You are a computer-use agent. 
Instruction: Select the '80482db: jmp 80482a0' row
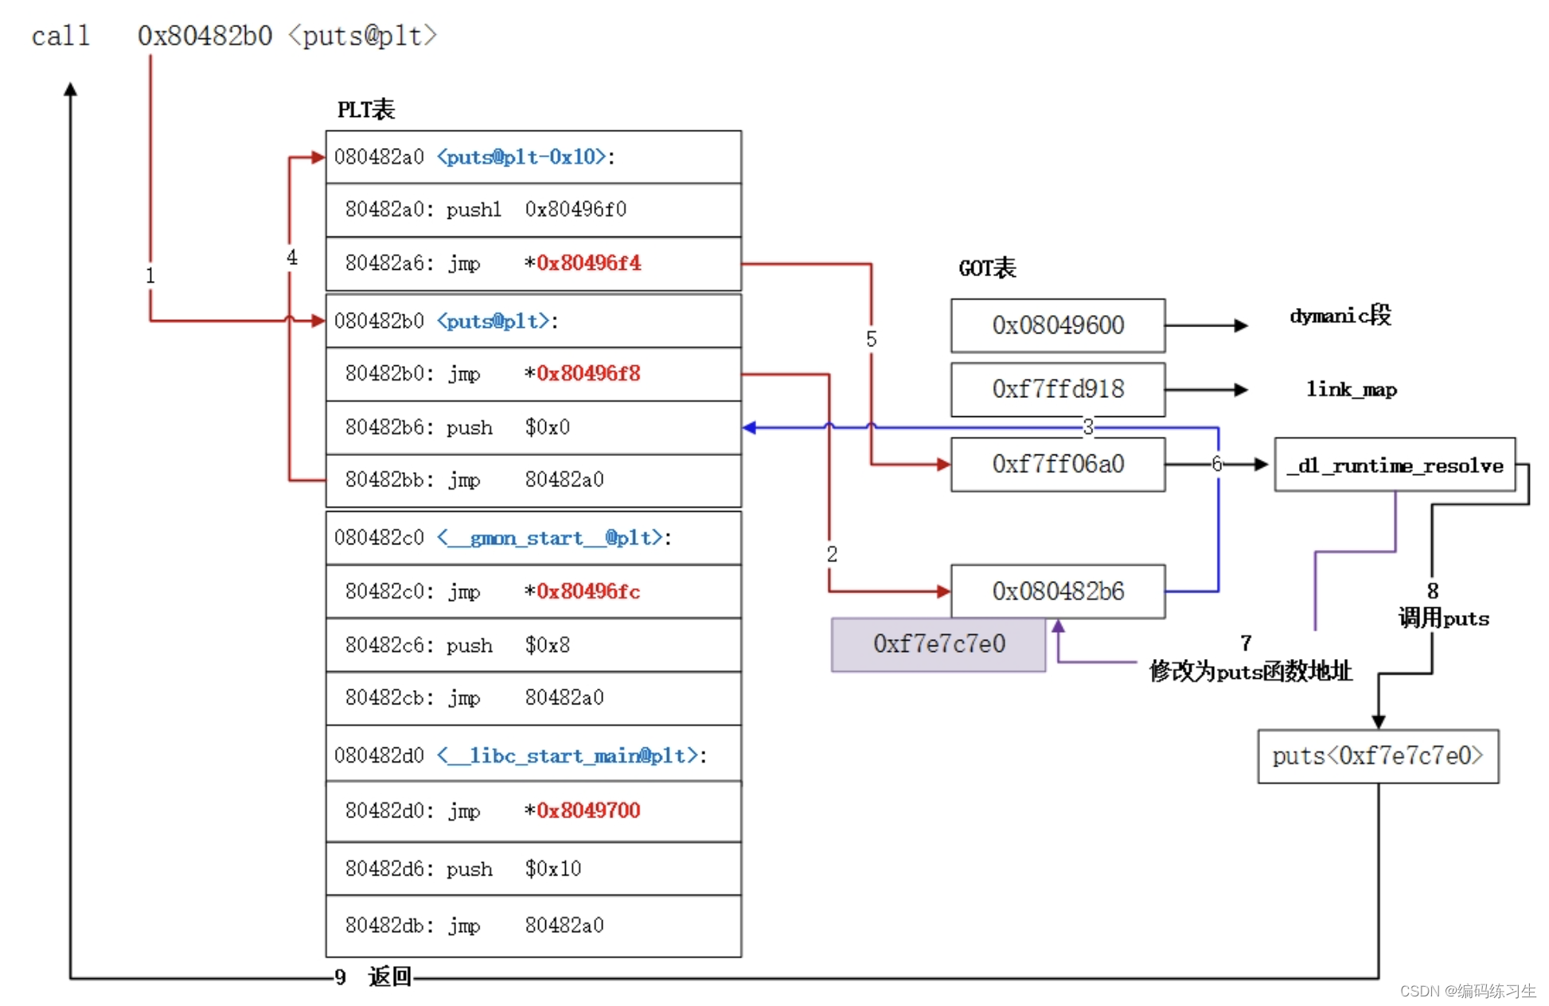[x=533, y=926]
